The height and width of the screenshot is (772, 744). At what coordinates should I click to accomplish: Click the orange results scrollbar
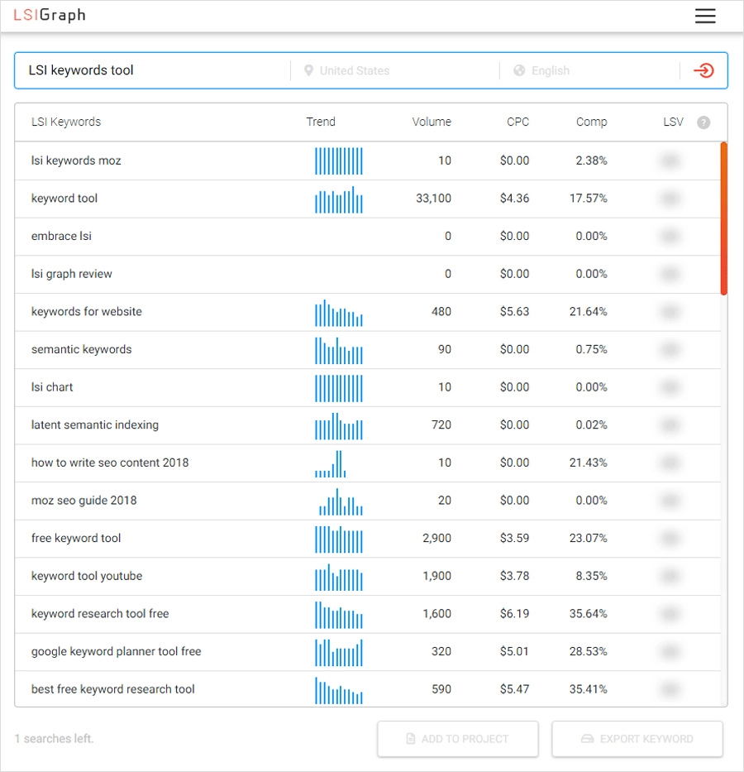723,218
